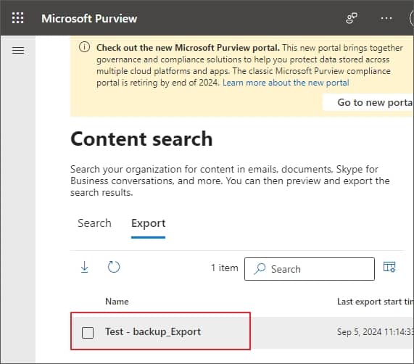414x364 pixels.
Task: Click the community feedback icon in header
Action: [x=352, y=18]
